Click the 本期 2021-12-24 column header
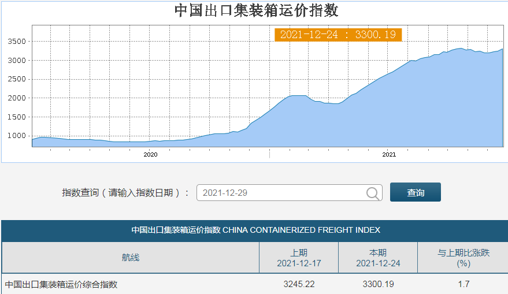Image resolution: width=508 pixels, height=294 pixels. coord(378,258)
